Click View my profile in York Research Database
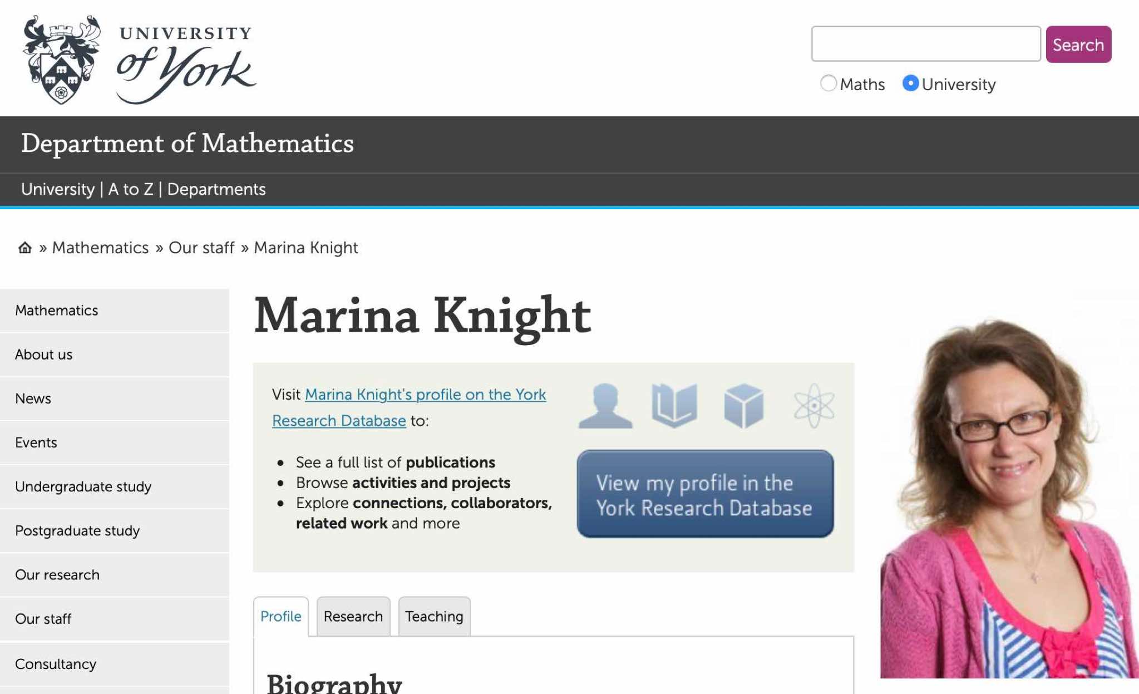The width and height of the screenshot is (1139, 694). [x=705, y=494]
